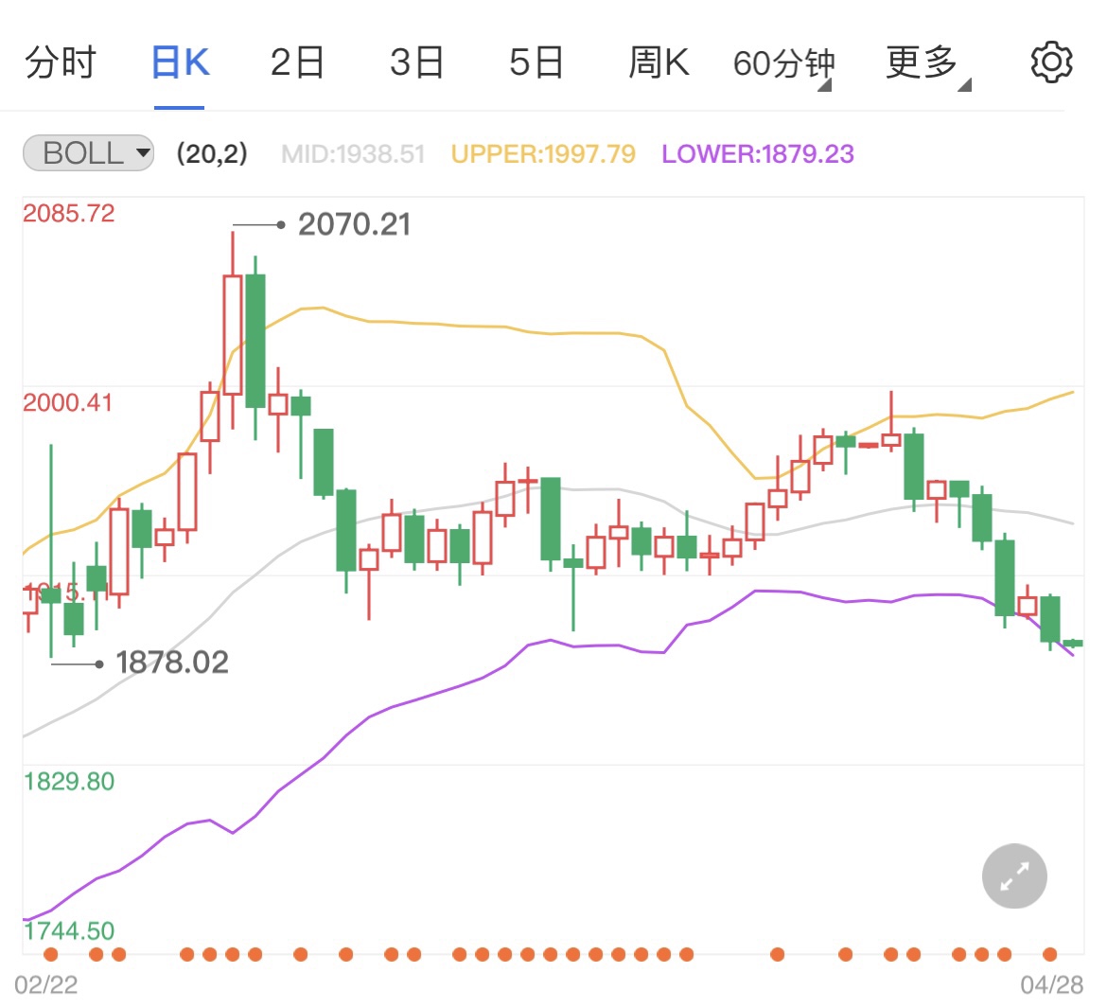Click the LOWER:1879.23 value
This screenshot has width=1107, height=1008.
coord(758,154)
